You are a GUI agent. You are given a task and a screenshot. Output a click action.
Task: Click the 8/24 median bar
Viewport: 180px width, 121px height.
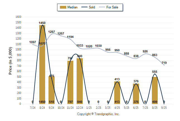click(x=42, y=64)
